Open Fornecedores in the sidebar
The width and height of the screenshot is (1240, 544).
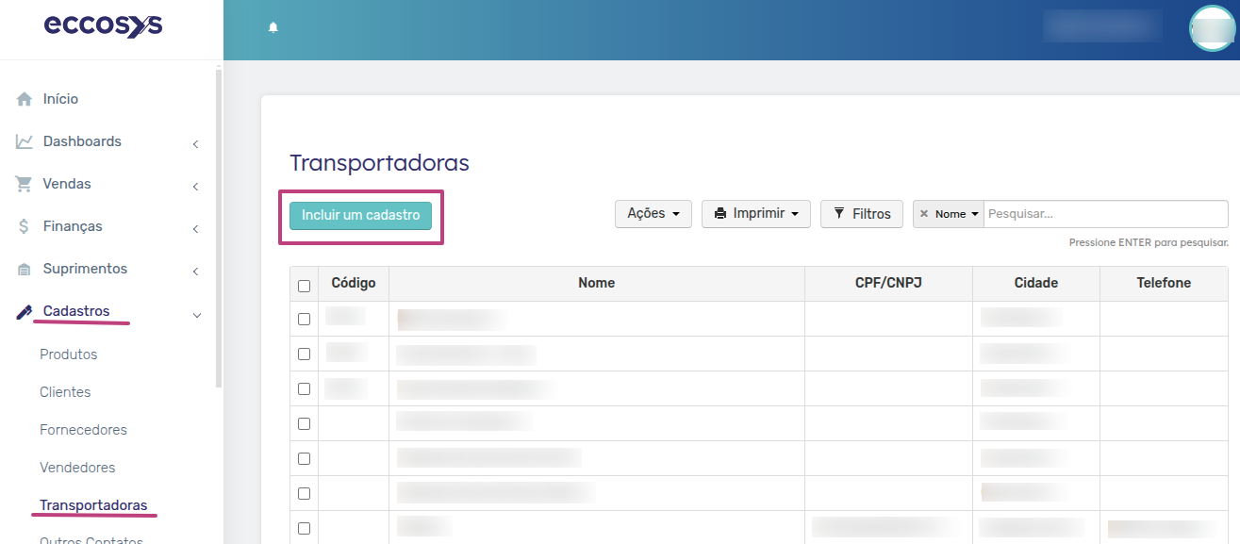pos(83,430)
